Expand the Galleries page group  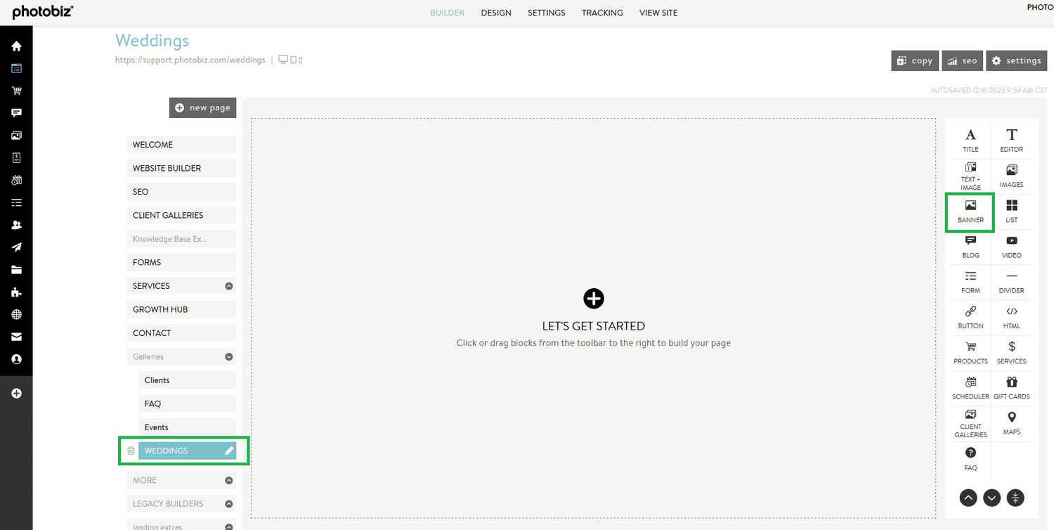click(228, 356)
